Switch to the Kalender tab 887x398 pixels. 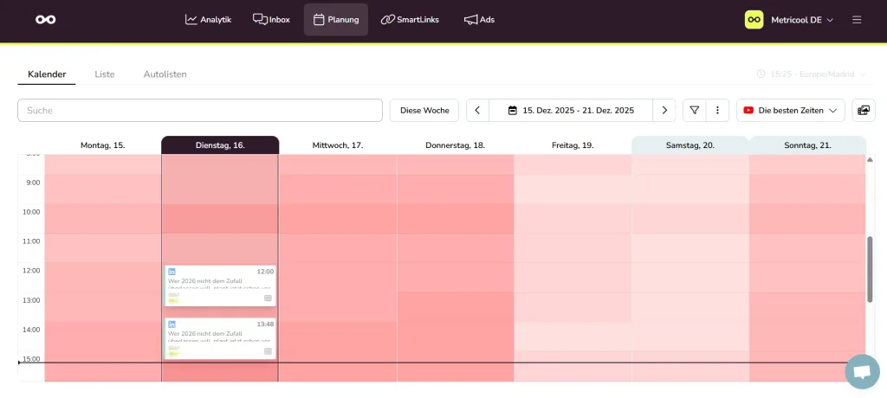(47, 74)
